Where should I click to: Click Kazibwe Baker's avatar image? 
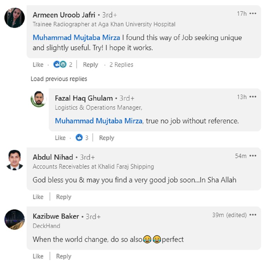point(14,219)
